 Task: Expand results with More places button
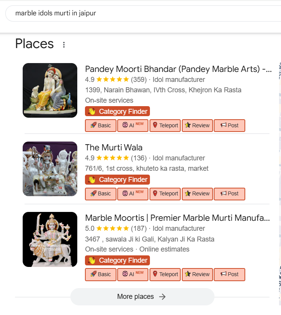142,297
